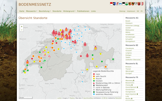This screenshot has height=101, width=162.
Task: Click the Graubünden coat of arms
Action: click(136, 4)
